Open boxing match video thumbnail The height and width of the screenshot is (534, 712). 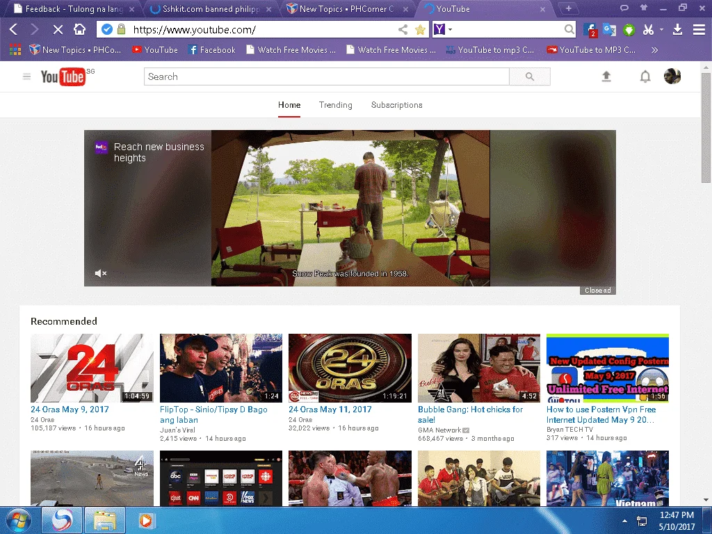tap(350, 478)
